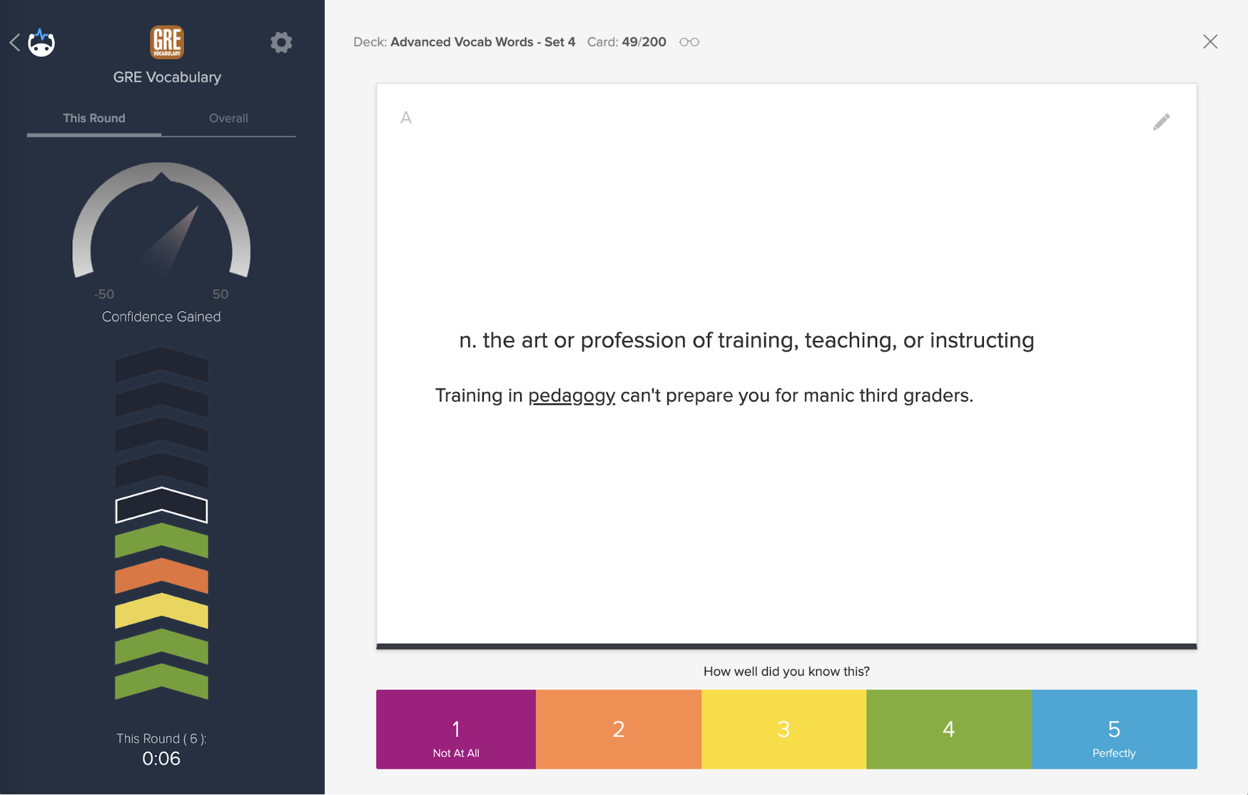Click the letter A card-side indicator
This screenshot has height=795, width=1248.
point(406,117)
